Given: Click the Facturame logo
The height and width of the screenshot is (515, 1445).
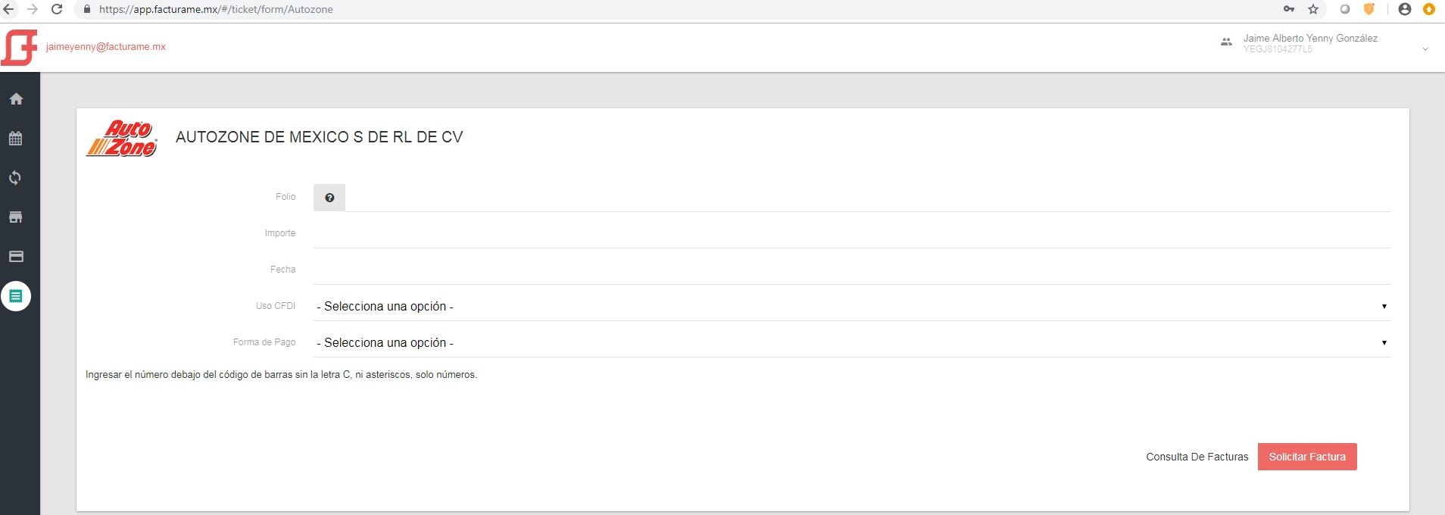Looking at the screenshot, I should pos(20,47).
